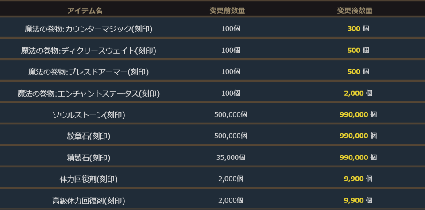Click ソウルストーン's 500,000個 previous quantity
Viewport: 425px width, 210px height.
[x=231, y=114]
